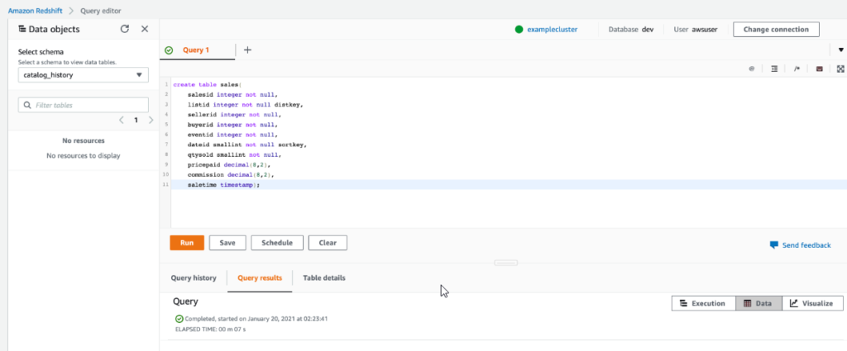Click the 'create table sales(' line
Image resolution: width=847 pixels, height=351 pixels.
coord(209,84)
